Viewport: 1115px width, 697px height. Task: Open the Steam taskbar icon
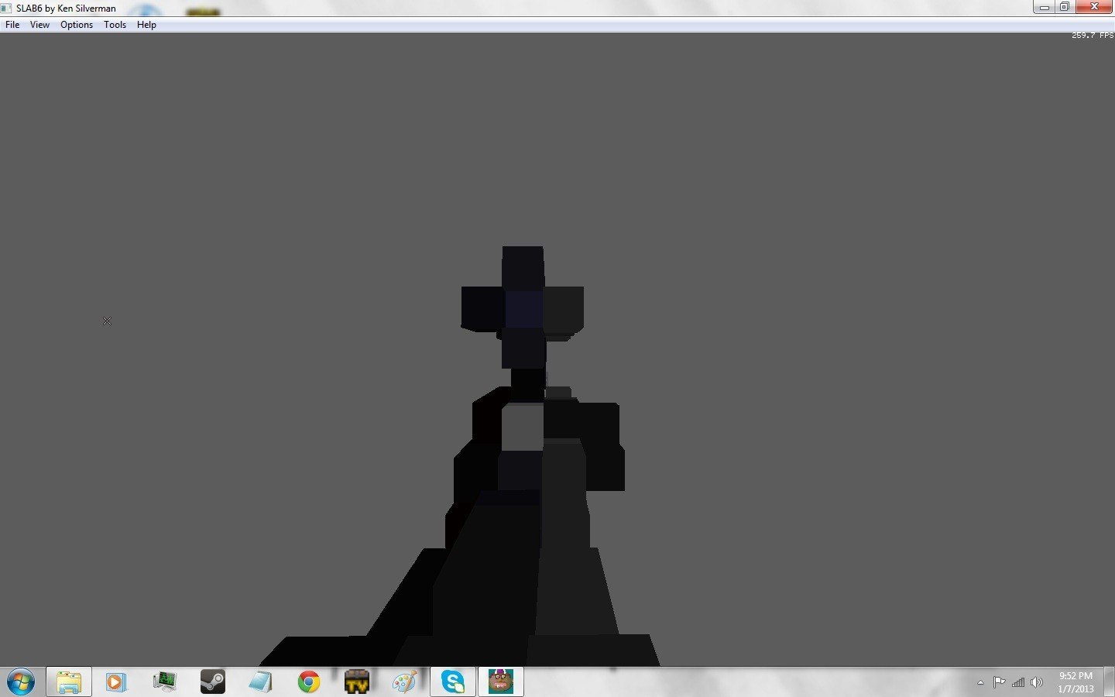pos(212,682)
